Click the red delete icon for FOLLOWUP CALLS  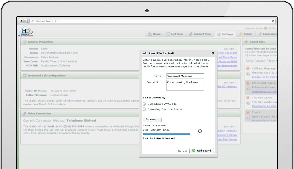(248, 83)
